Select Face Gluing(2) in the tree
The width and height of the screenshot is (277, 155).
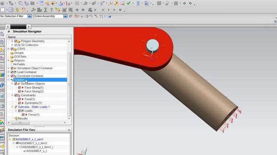coord(34,91)
